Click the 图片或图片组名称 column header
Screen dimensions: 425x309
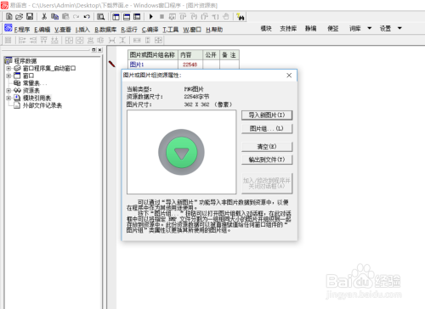153,55
